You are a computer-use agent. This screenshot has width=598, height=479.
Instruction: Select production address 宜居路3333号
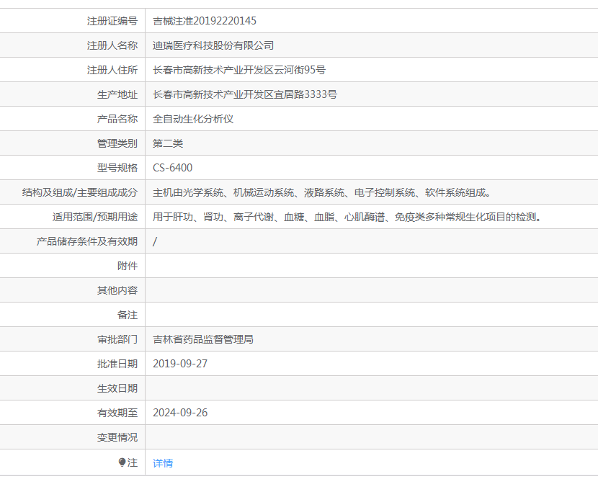[305, 94]
